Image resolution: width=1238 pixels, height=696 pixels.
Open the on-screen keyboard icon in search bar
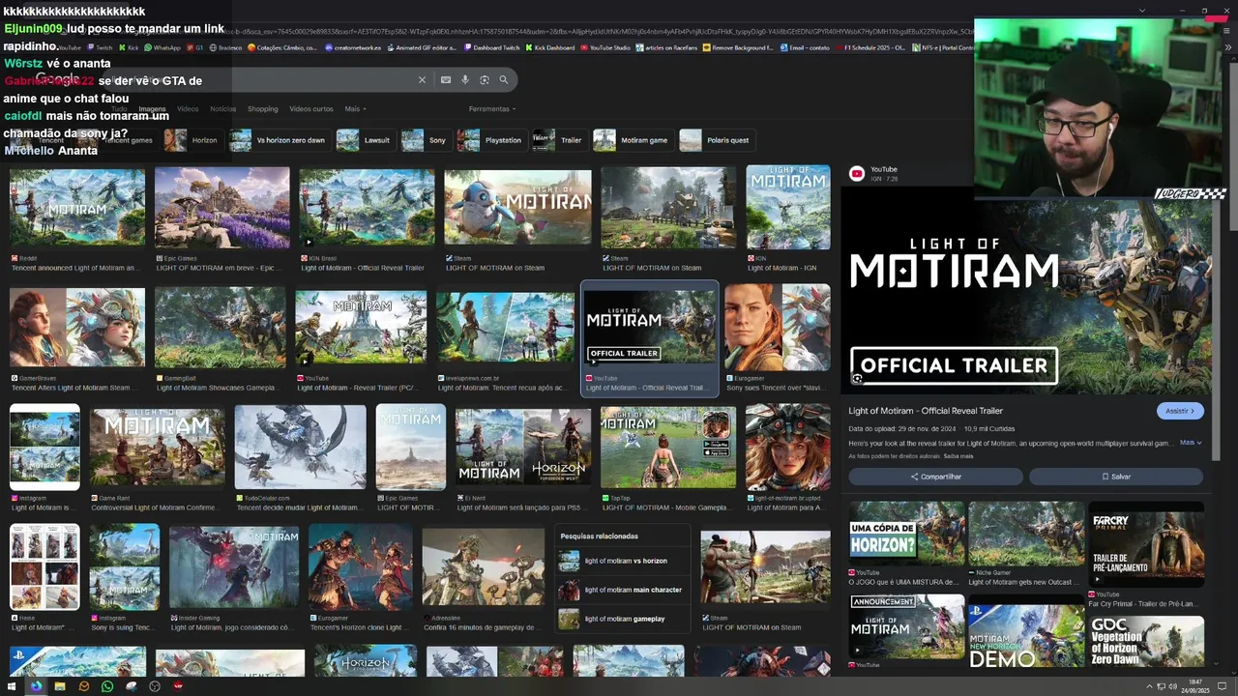[x=446, y=80]
